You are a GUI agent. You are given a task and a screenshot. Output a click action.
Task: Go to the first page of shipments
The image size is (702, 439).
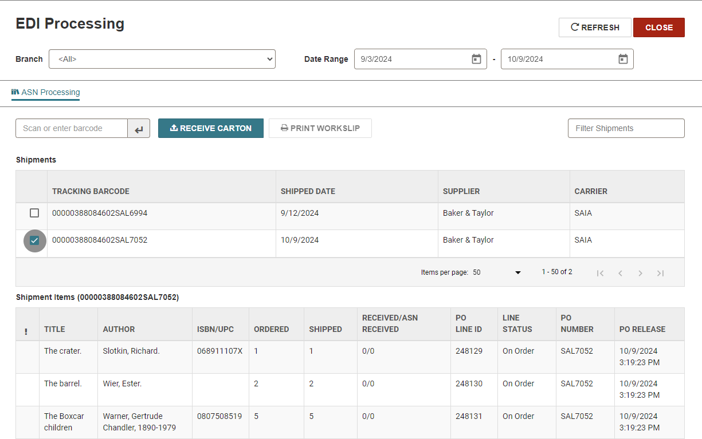[600, 273]
